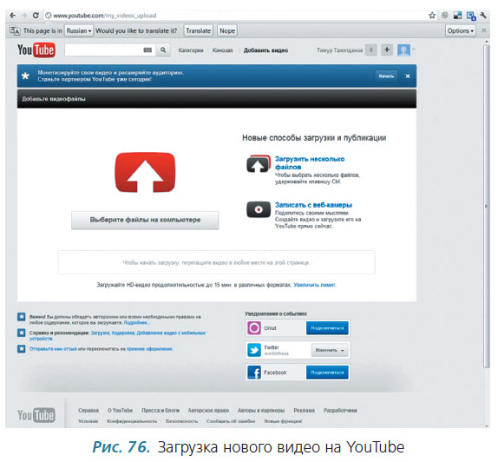Click the multiple files upload icon
This screenshot has height=462, width=498.
[x=259, y=164]
